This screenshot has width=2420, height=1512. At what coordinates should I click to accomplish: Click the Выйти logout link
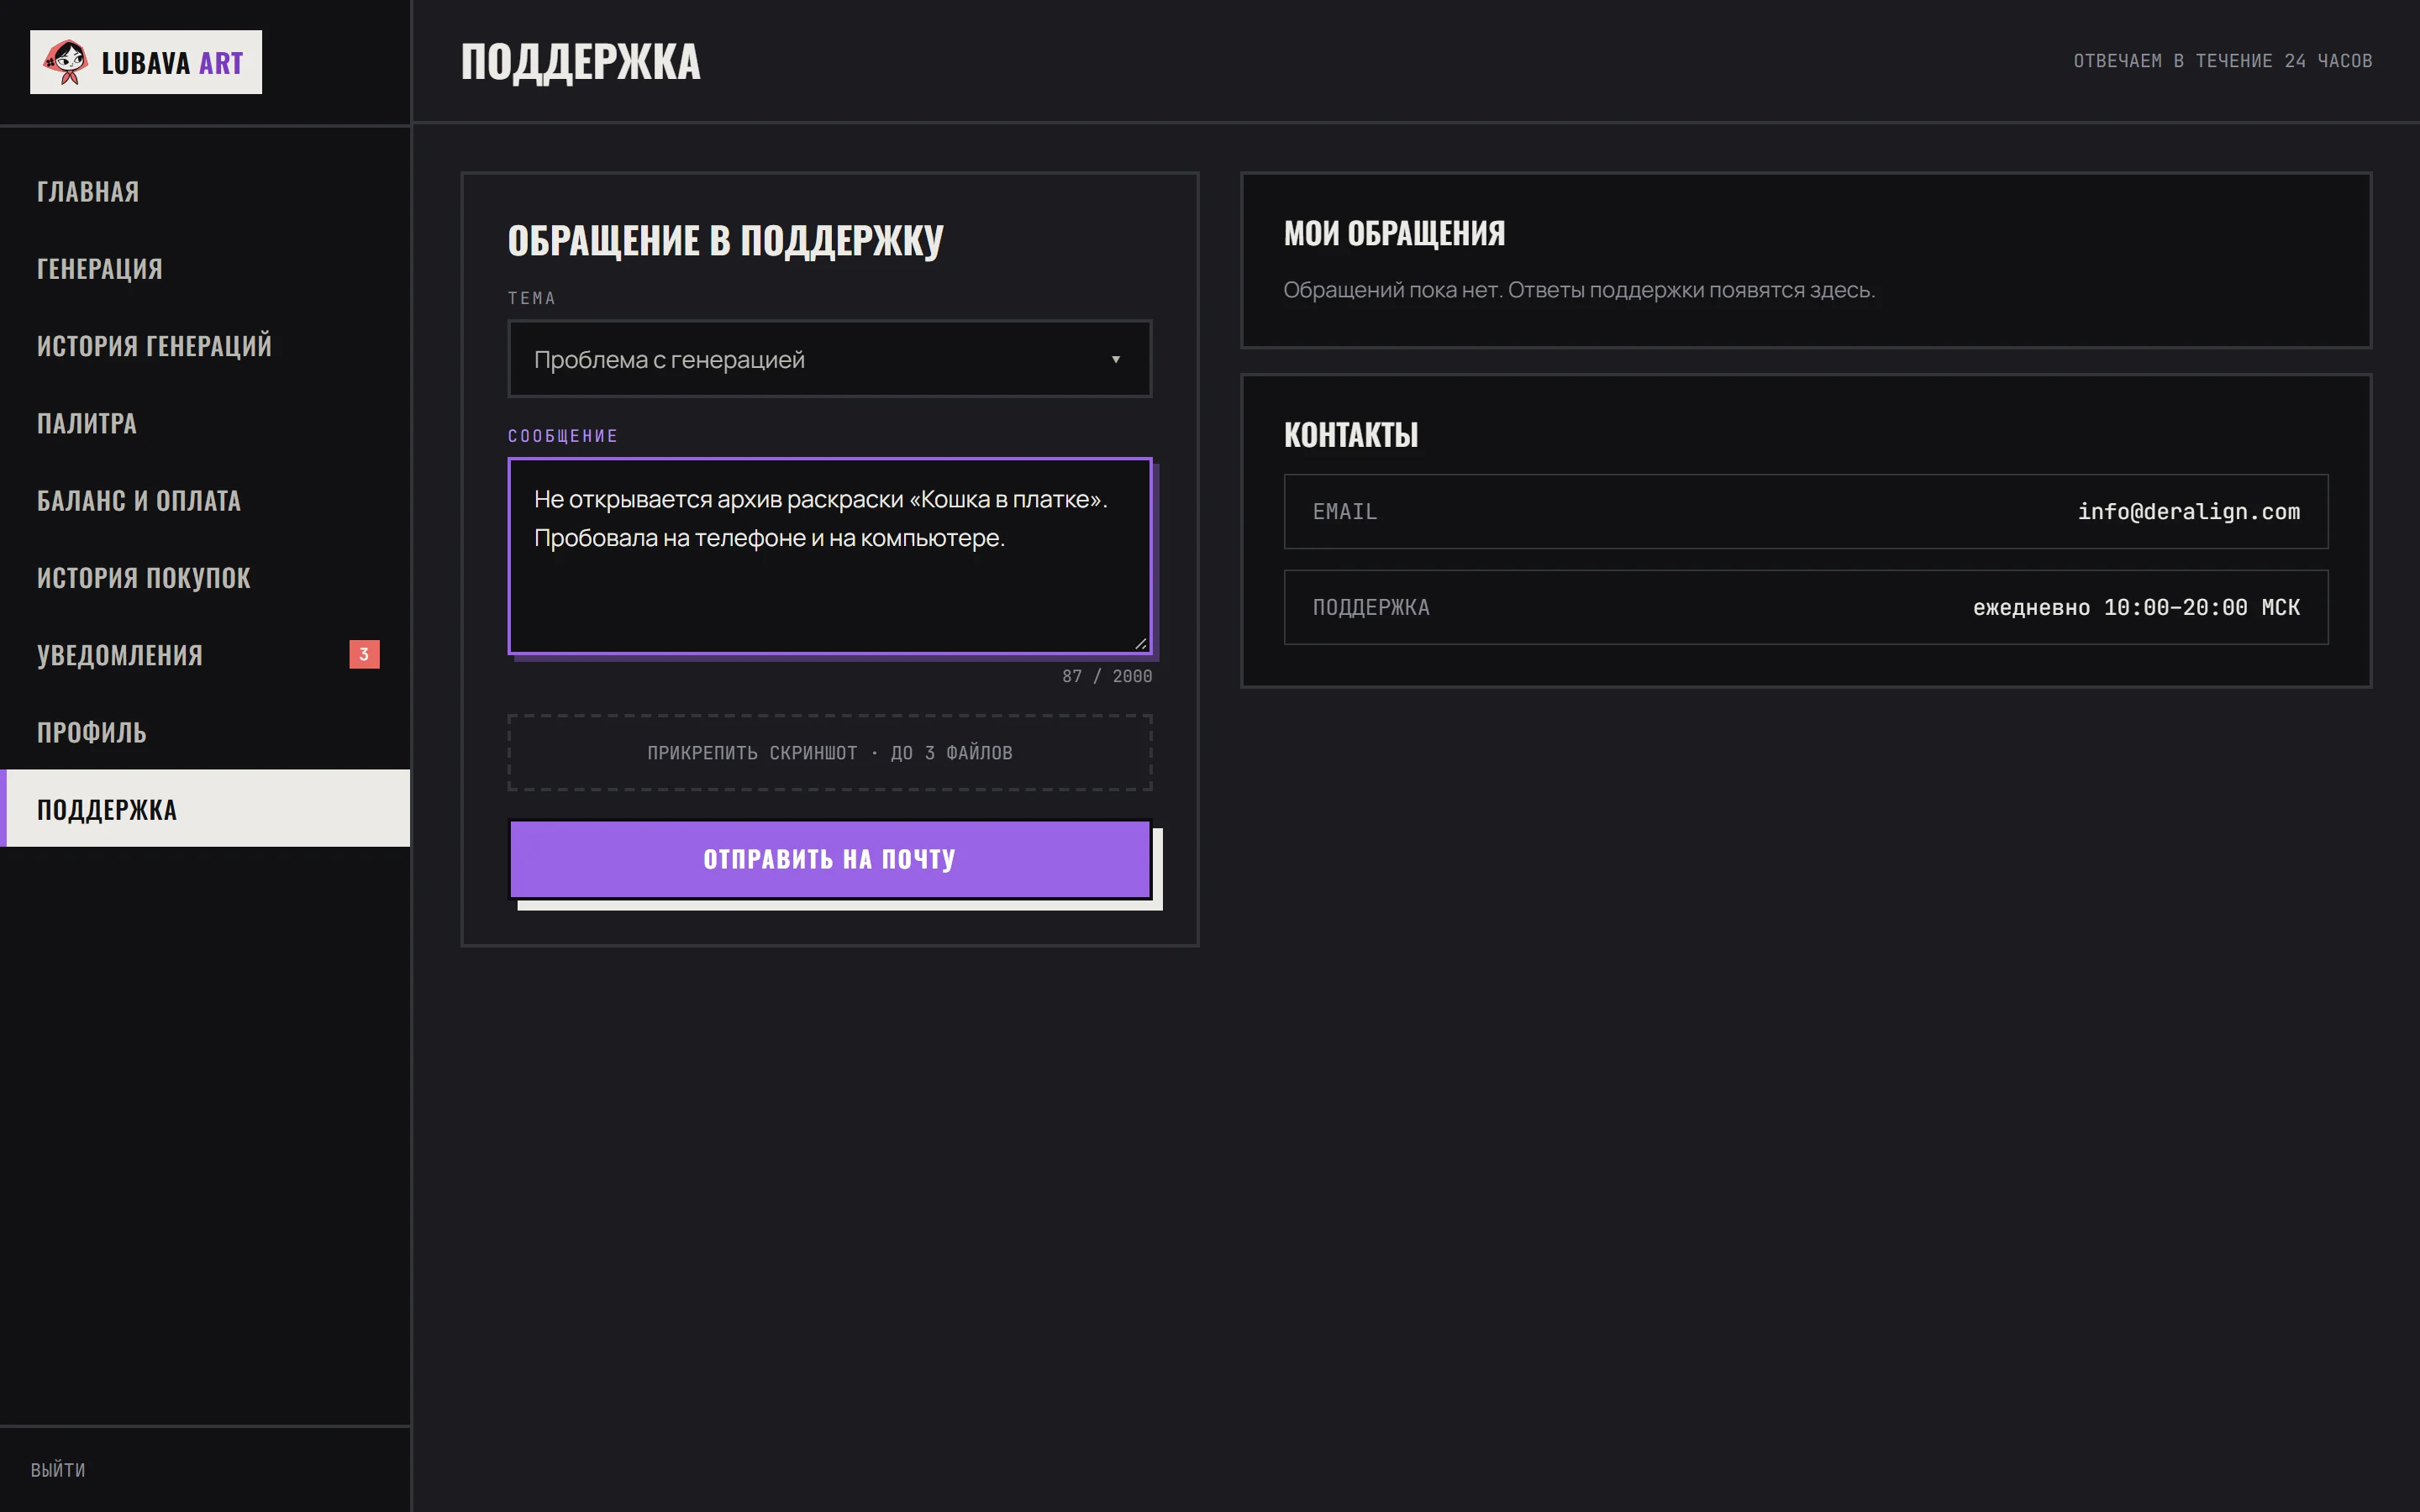pos(58,1470)
